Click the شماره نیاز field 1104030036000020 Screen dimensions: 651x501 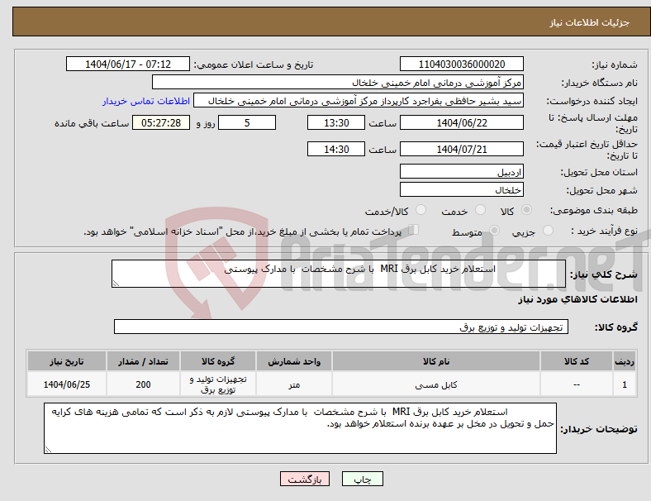click(461, 64)
